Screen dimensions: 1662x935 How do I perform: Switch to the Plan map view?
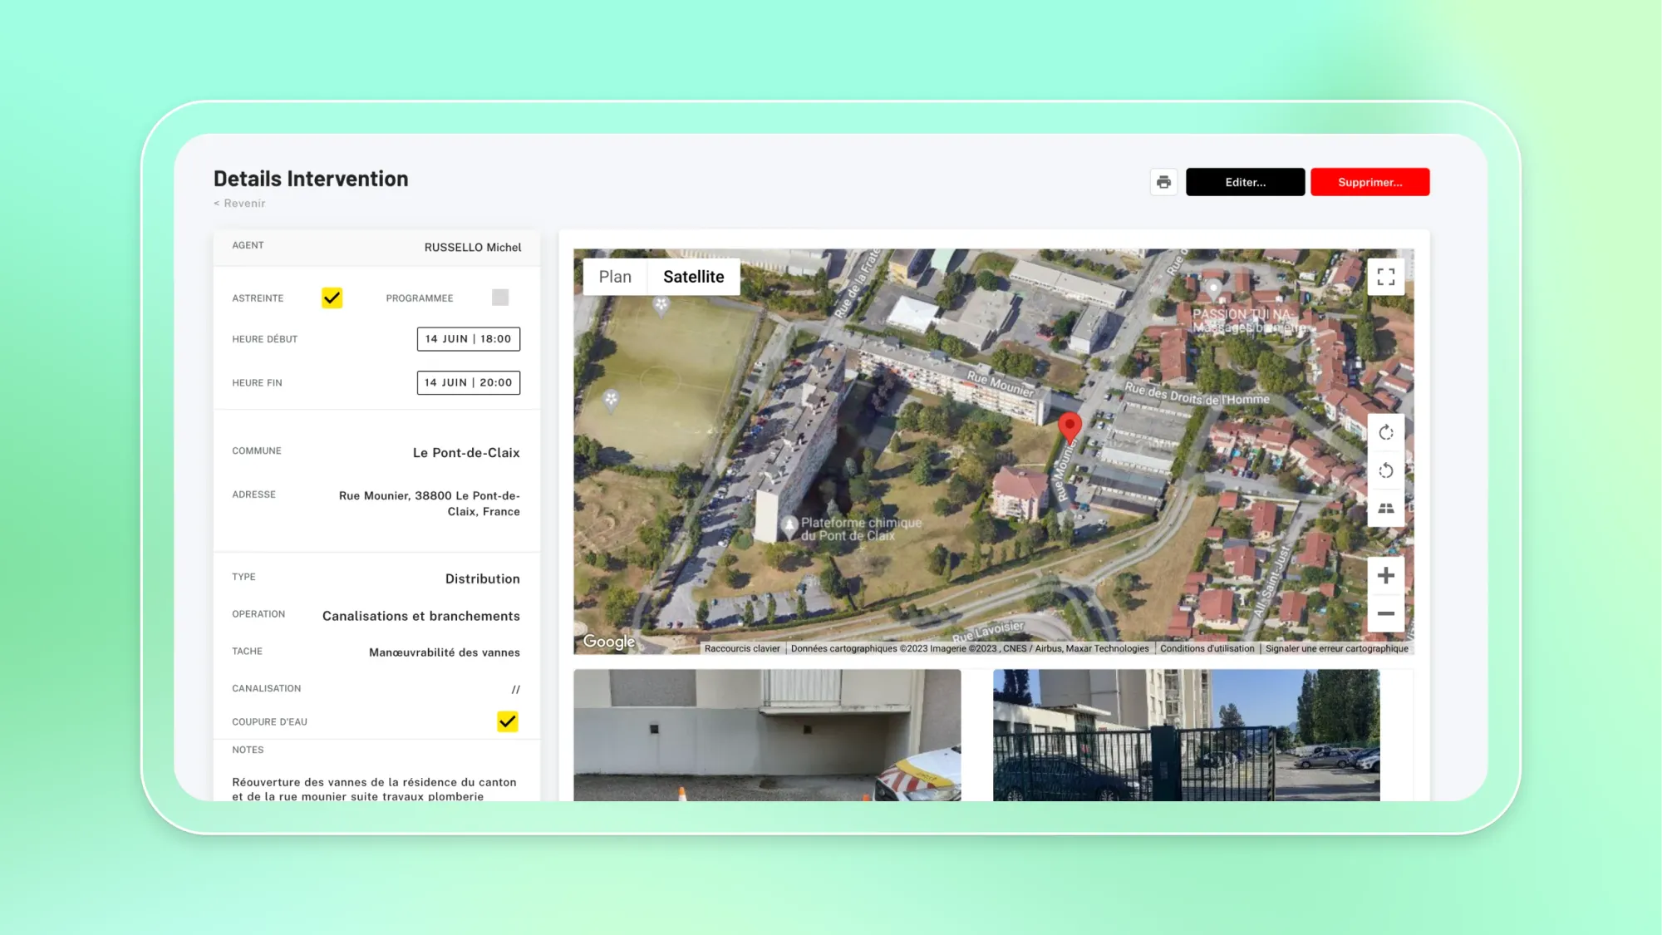(x=614, y=276)
